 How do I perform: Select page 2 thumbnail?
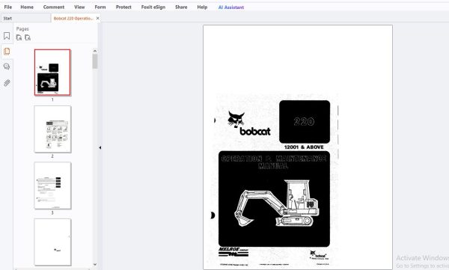click(x=52, y=129)
